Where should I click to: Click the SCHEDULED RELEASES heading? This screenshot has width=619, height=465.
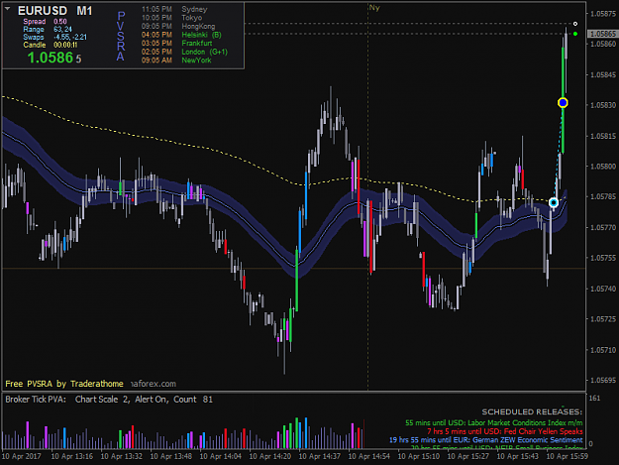pos(532,412)
